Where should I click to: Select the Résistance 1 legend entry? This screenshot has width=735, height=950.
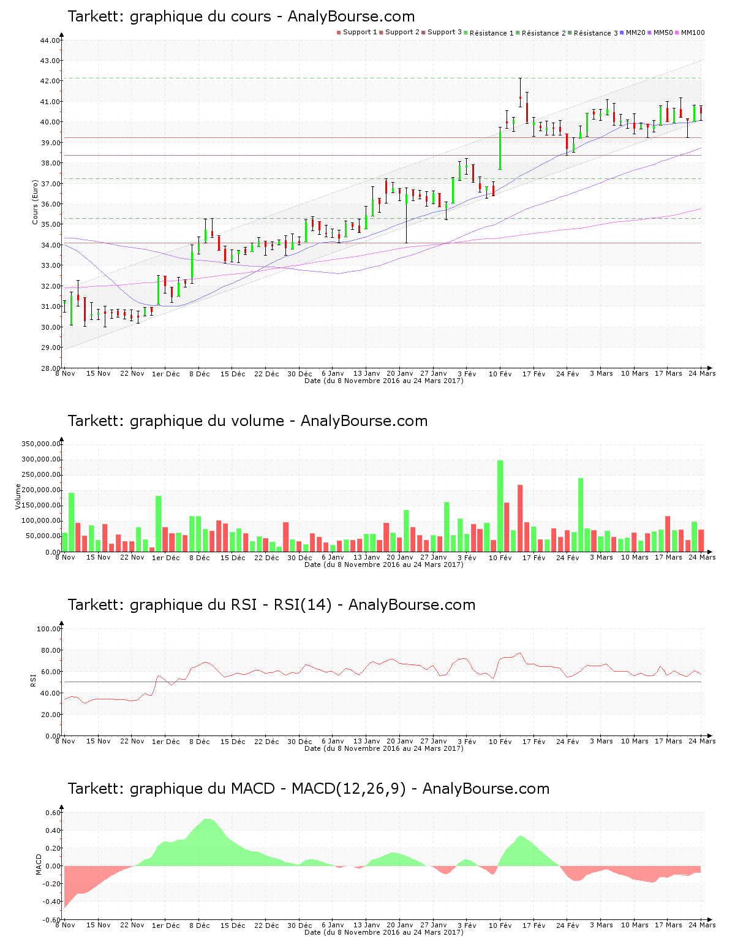(x=489, y=33)
